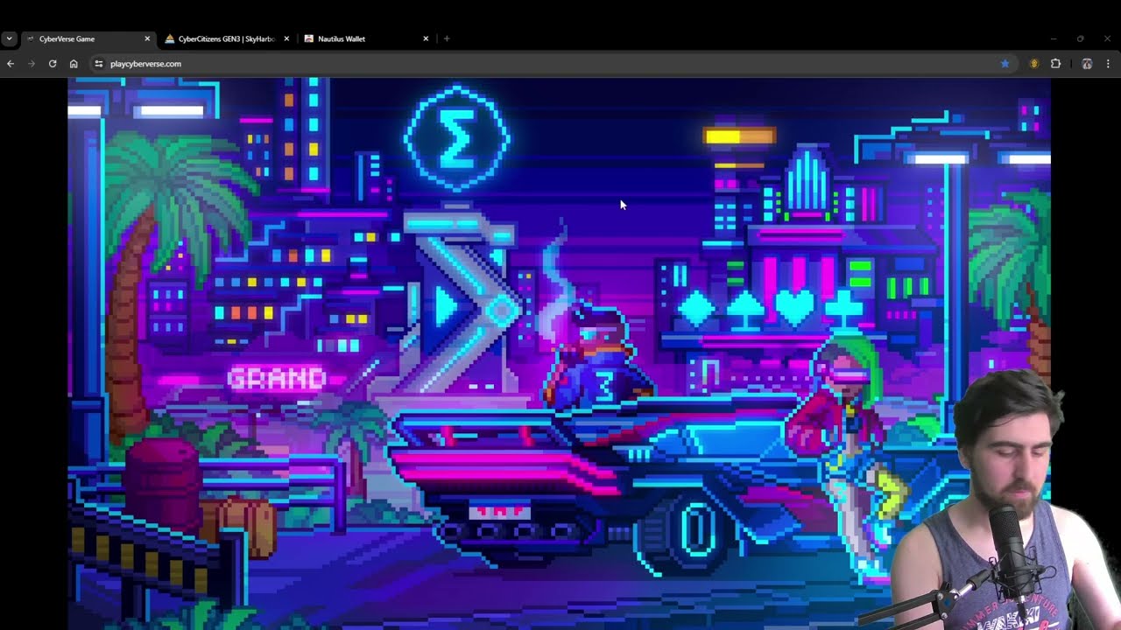Switch to the Nautilus Wallet tab
1121x630 pixels.
coord(366,38)
